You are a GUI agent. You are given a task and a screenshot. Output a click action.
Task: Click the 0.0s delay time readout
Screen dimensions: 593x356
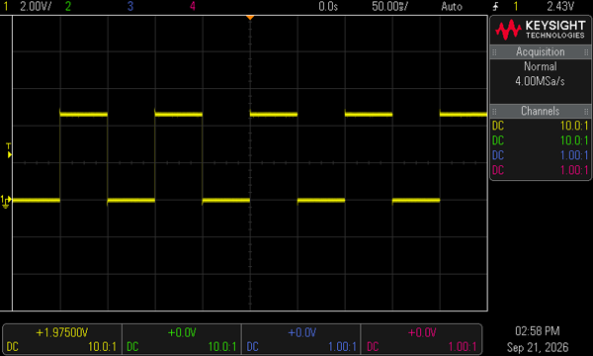[x=328, y=7]
